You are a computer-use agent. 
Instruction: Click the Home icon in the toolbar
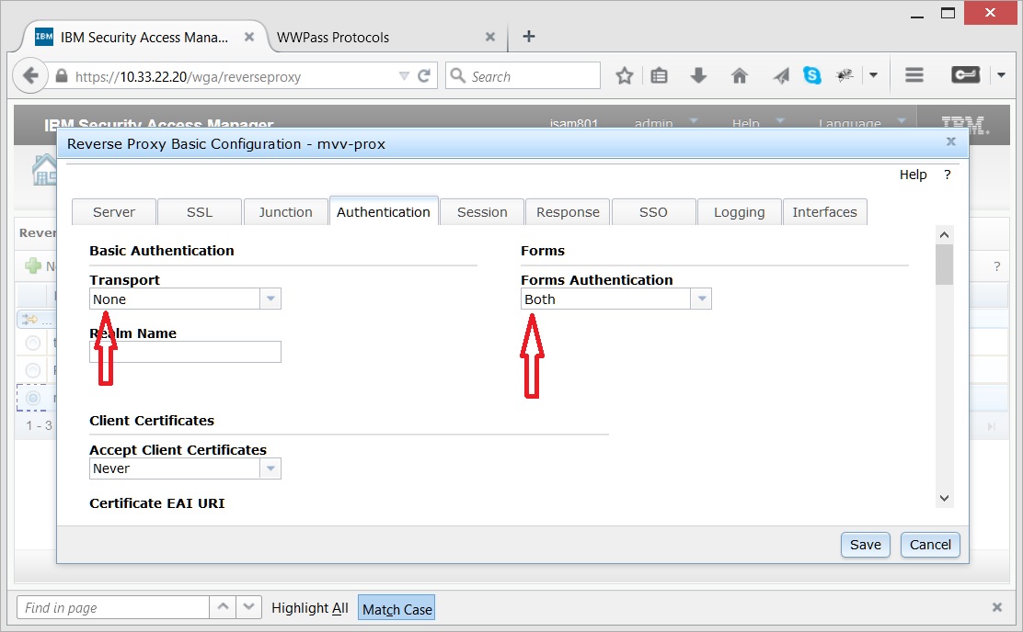click(x=740, y=74)
